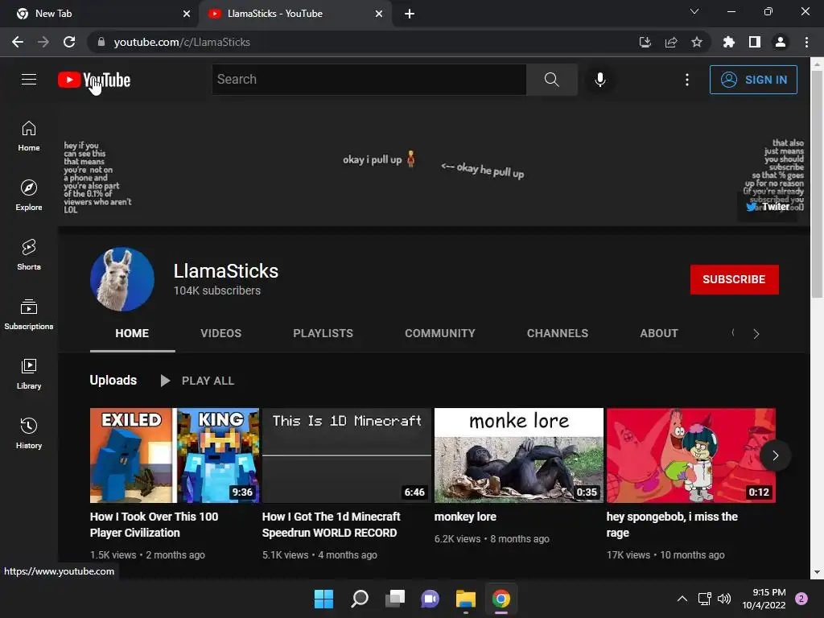The image size is (824, 618).
Task: Click the install app icon in address bar
Action: pos(645,42)
